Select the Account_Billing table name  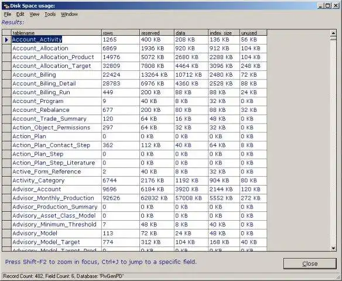pyautogui.click(x=34, y=75)
